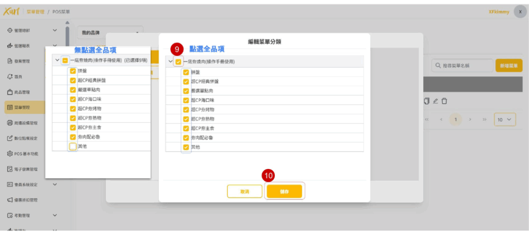Click the 儲存 save button
This screenshot has height=235, width=529.
click(x=284, y=191)
